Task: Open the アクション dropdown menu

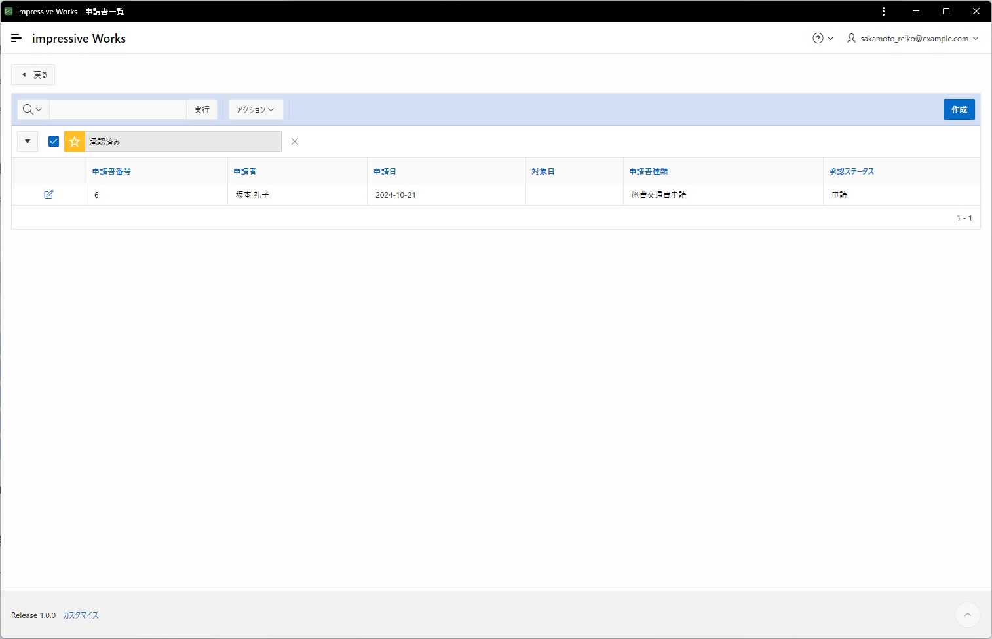Action: (256, 109)
